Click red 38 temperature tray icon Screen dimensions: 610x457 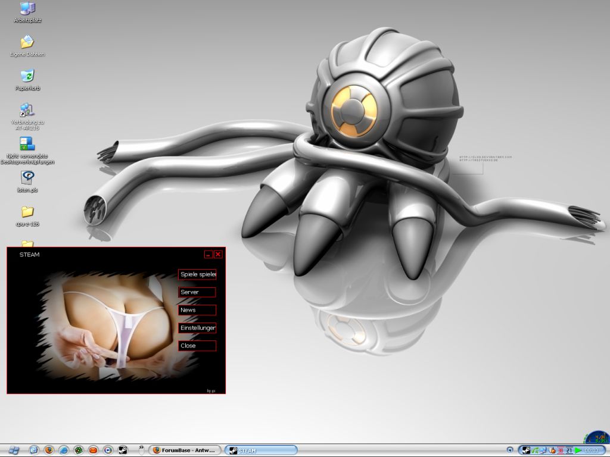[x=560, y=450]
